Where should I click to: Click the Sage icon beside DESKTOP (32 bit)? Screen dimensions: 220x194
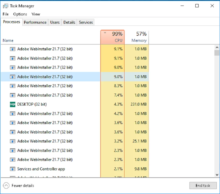(13, 104)
